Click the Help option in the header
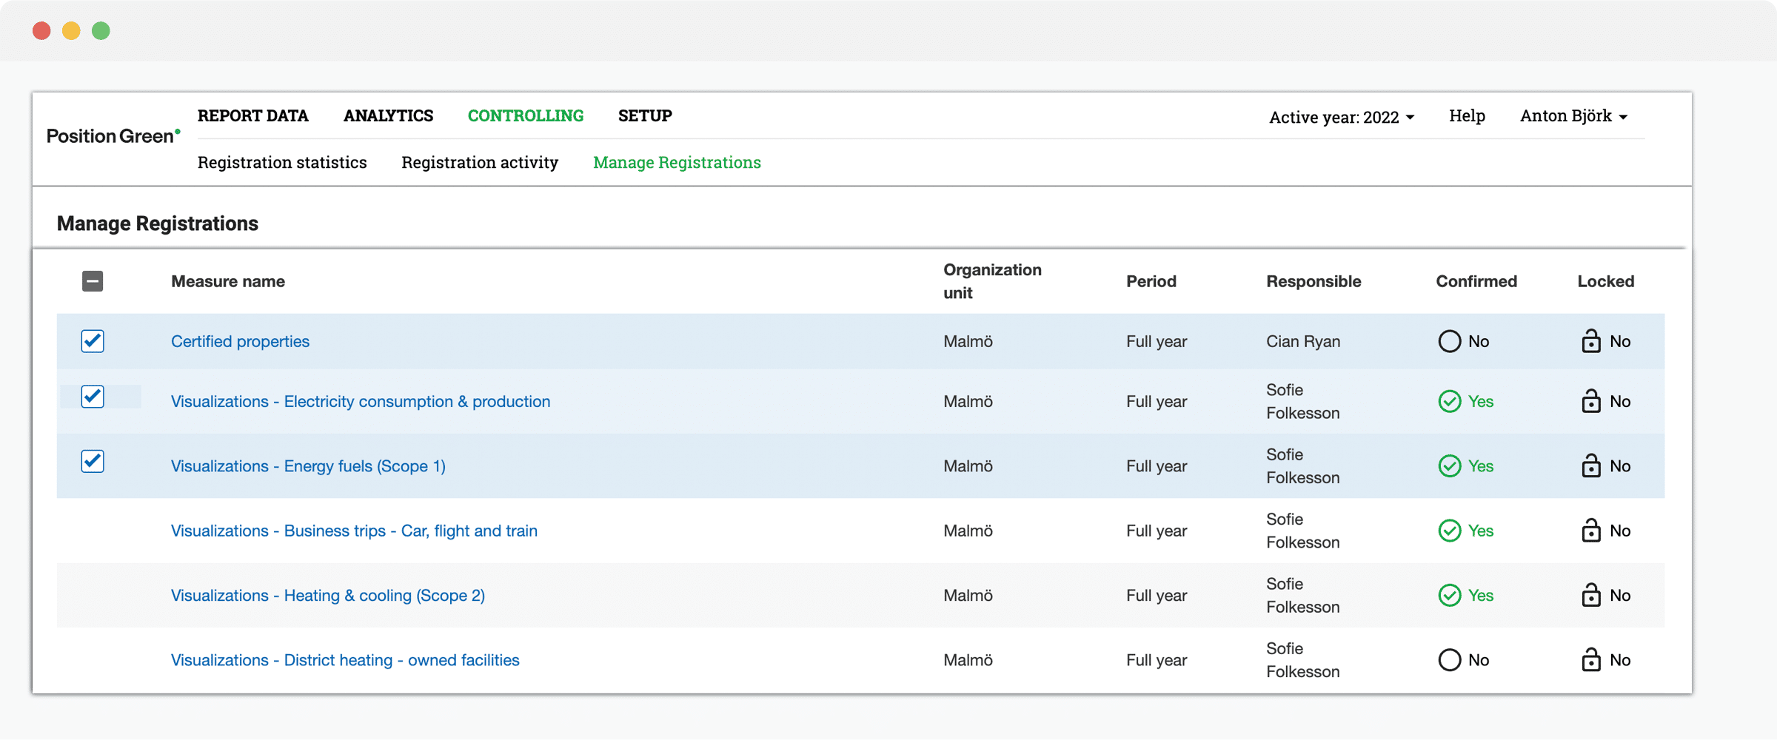The width and height of the screenshot is (1777, 740). 1467,116
